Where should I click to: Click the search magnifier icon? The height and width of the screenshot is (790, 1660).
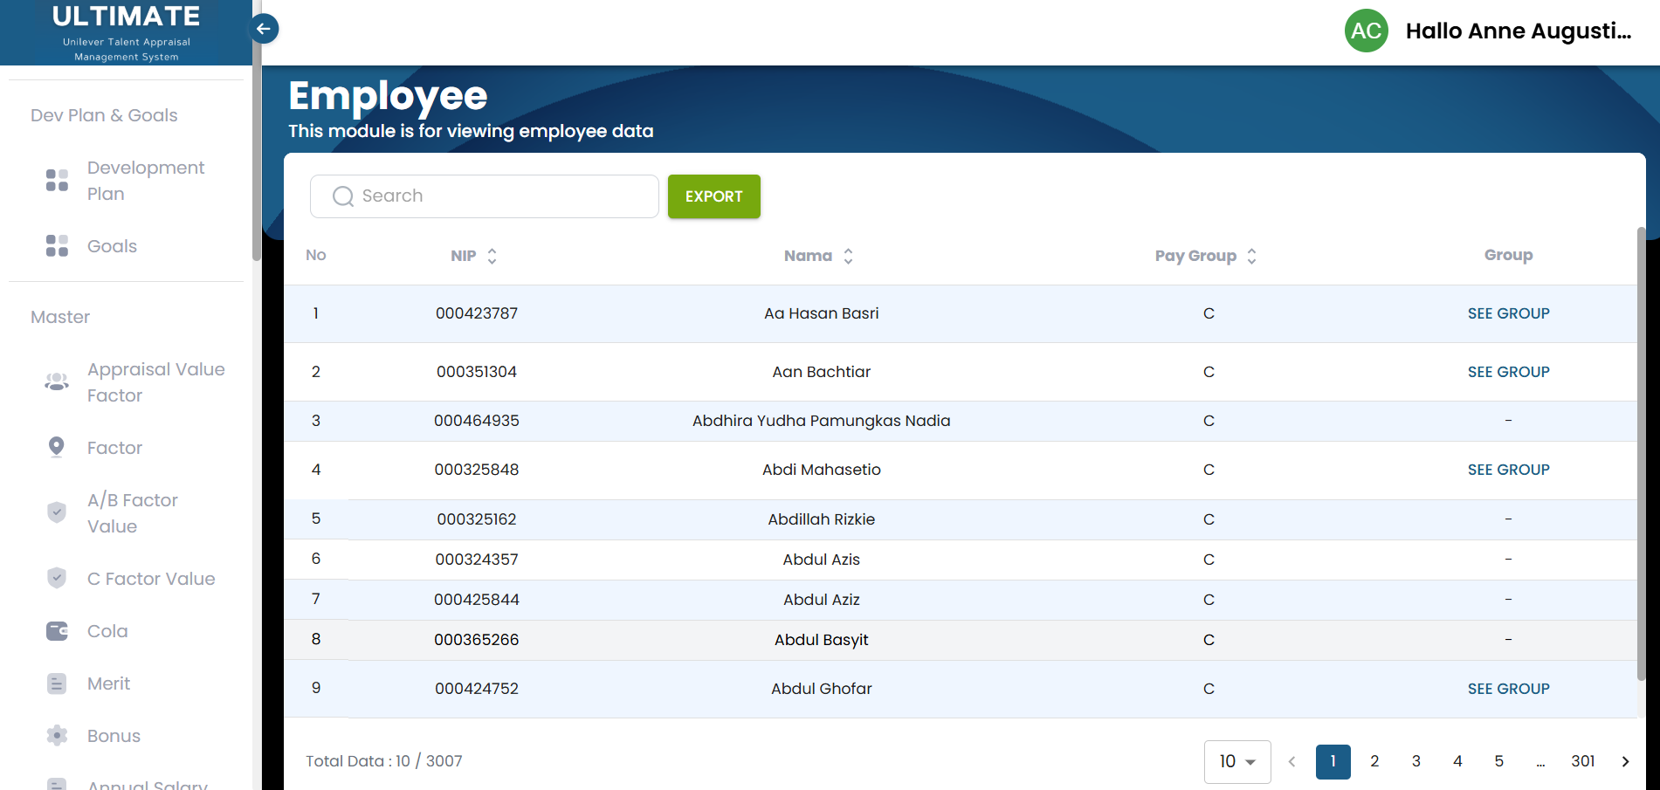click(x=343, y=196)
